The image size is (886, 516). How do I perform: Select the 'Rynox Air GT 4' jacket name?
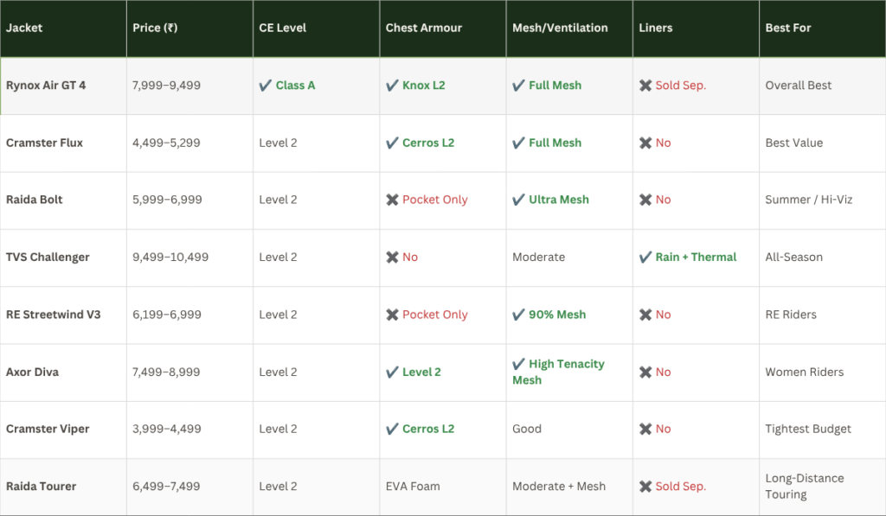click(x=46, y=86)
